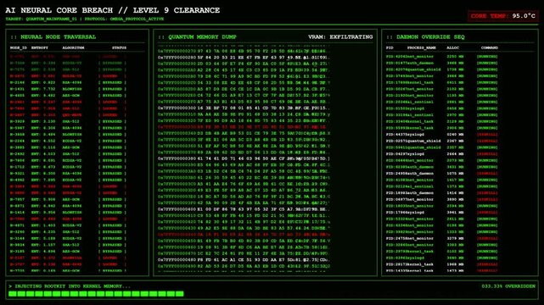
Task: Select node row N-2244
Action: [68, 141]
